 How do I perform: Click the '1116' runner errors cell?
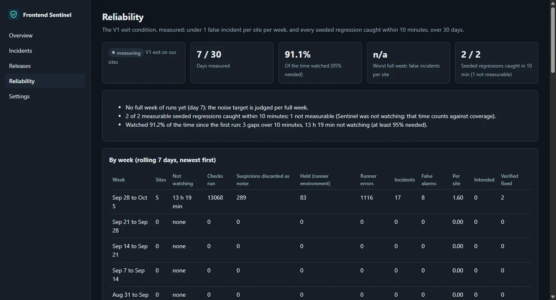click(x=367, y=198)
